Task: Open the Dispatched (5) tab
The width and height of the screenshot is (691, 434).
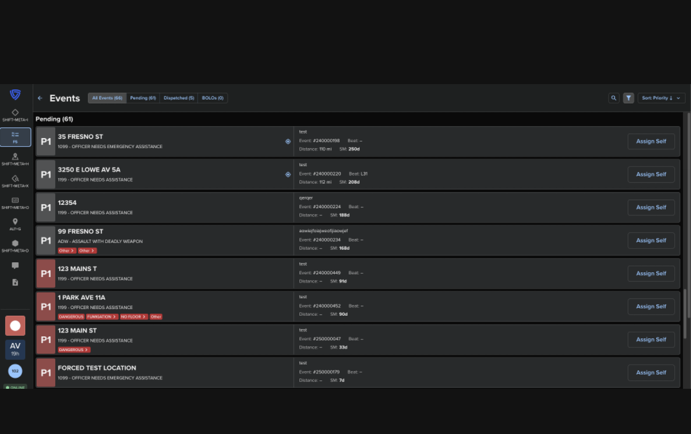Action: pos(179,98)
